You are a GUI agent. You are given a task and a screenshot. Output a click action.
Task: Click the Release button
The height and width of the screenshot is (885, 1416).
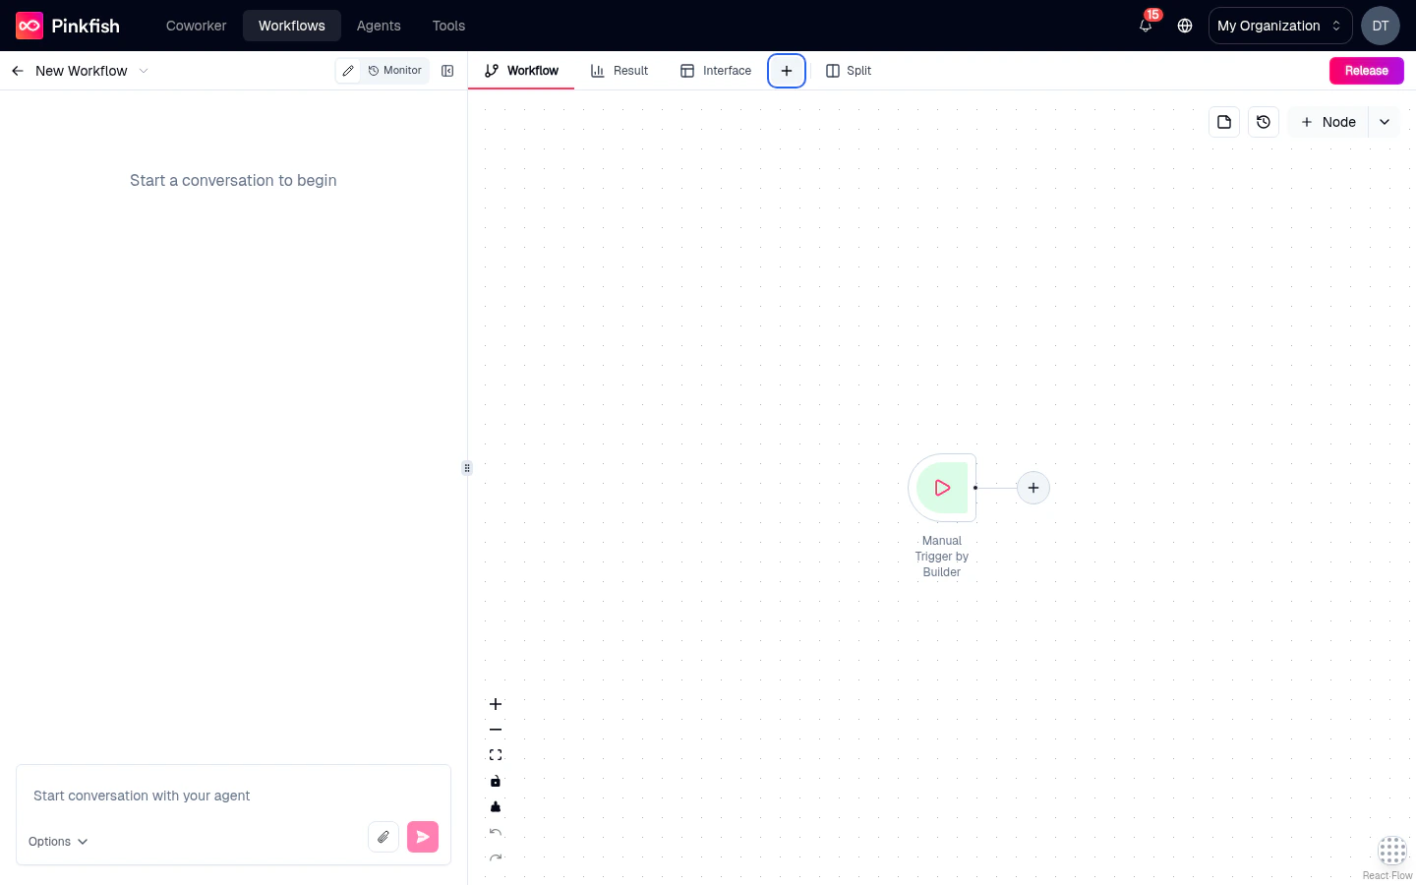point(1366,71)
